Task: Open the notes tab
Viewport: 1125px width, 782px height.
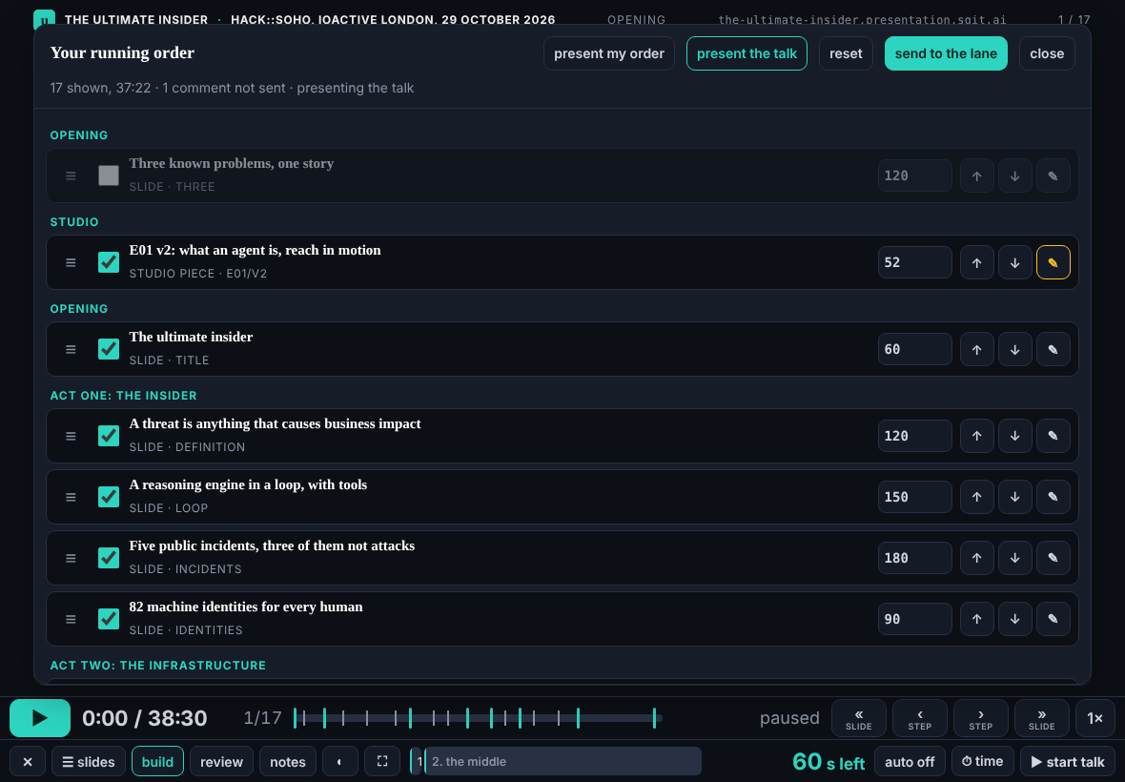Action: 288,761
